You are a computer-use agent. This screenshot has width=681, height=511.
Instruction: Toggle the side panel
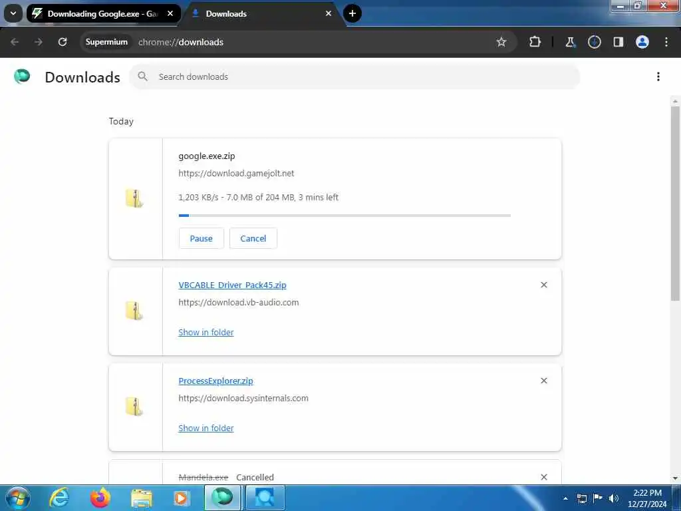tap(618, 42)
